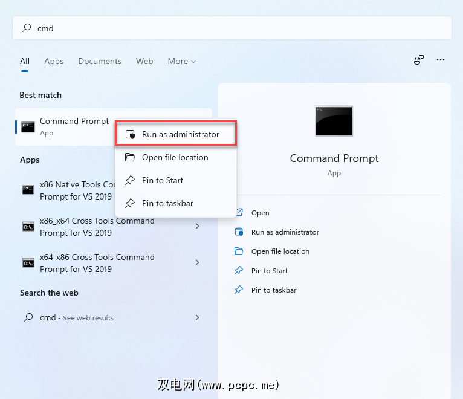This screenshot has height=399, width=463.
Task: Choose Pin to Start in context menu
Action: (x=176, y=180)
